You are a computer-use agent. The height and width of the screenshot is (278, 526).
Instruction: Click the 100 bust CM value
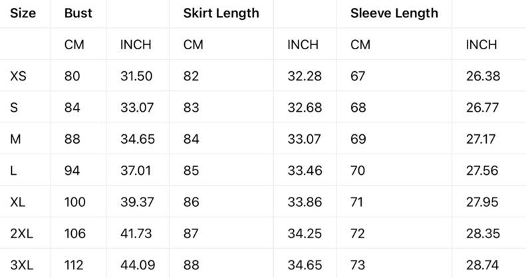[75, 203]
